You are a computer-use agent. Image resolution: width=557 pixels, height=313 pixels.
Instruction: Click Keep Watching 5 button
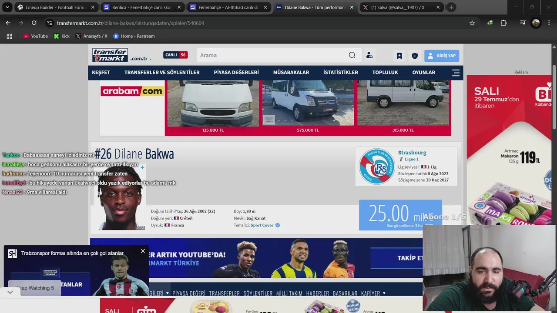[x=35, y=288]
